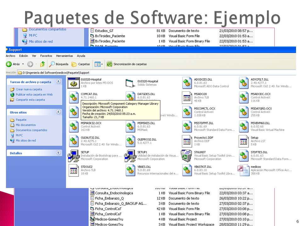
Task: Select the COMCAT.DLL file icon
Action: (74, 97)
